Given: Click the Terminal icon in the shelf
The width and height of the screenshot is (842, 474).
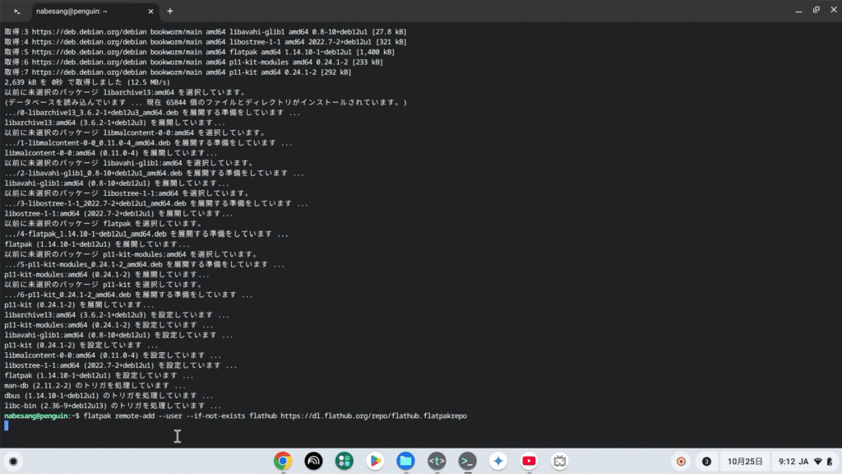Looking at the screenshot, I should (466, 461).
